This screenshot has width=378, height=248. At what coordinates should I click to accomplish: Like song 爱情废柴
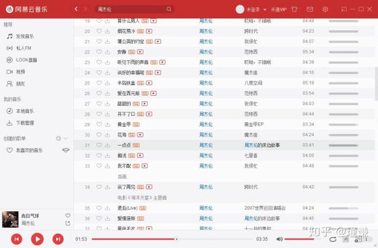pos(99,218)
